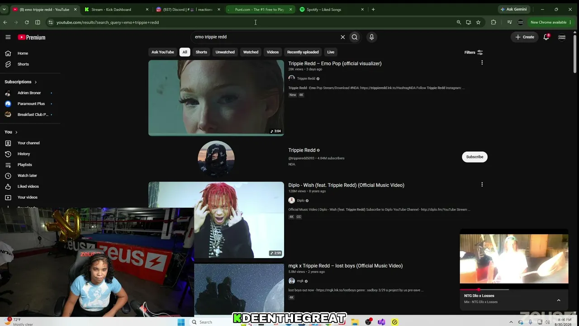
Task: Open Adrien Broner subscription channel
Action: (29, 93)
